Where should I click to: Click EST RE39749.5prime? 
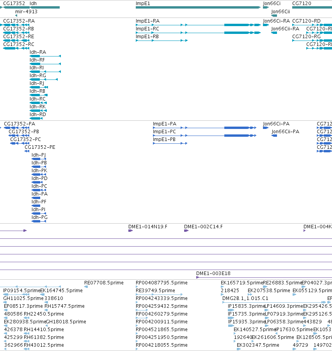155,291
